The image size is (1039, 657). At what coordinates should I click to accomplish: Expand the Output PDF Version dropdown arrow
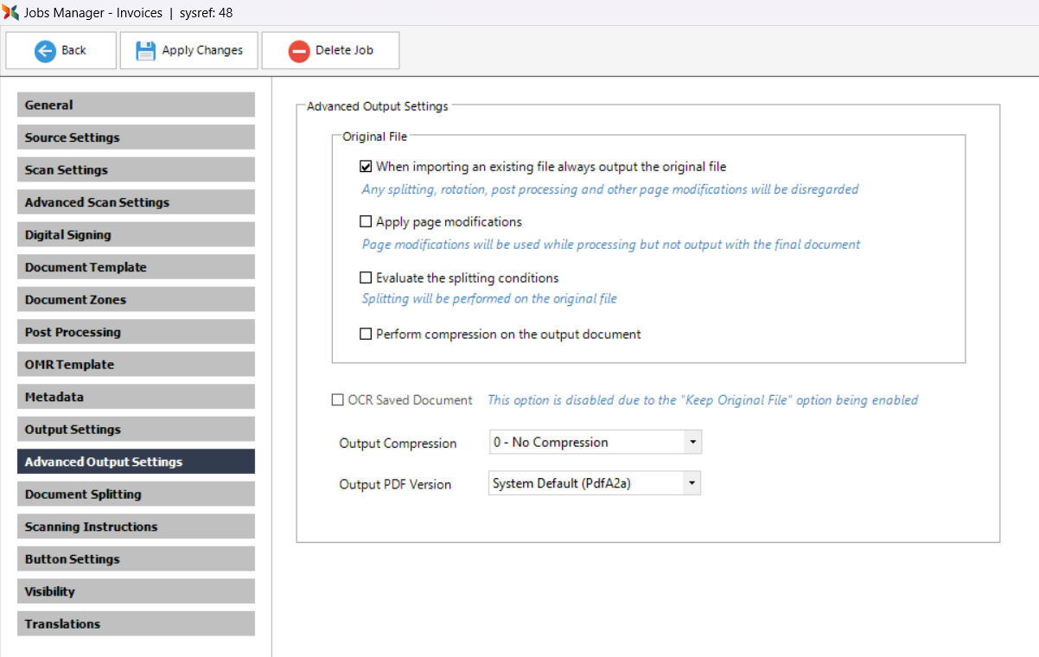click(691, 484)
